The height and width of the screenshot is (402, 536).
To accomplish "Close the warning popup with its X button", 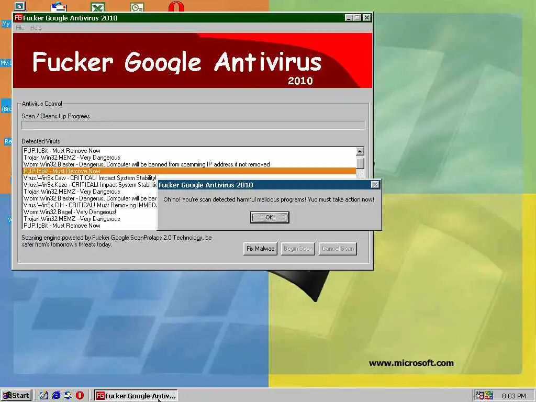I will pyautogui.click(x=375, y=185).
